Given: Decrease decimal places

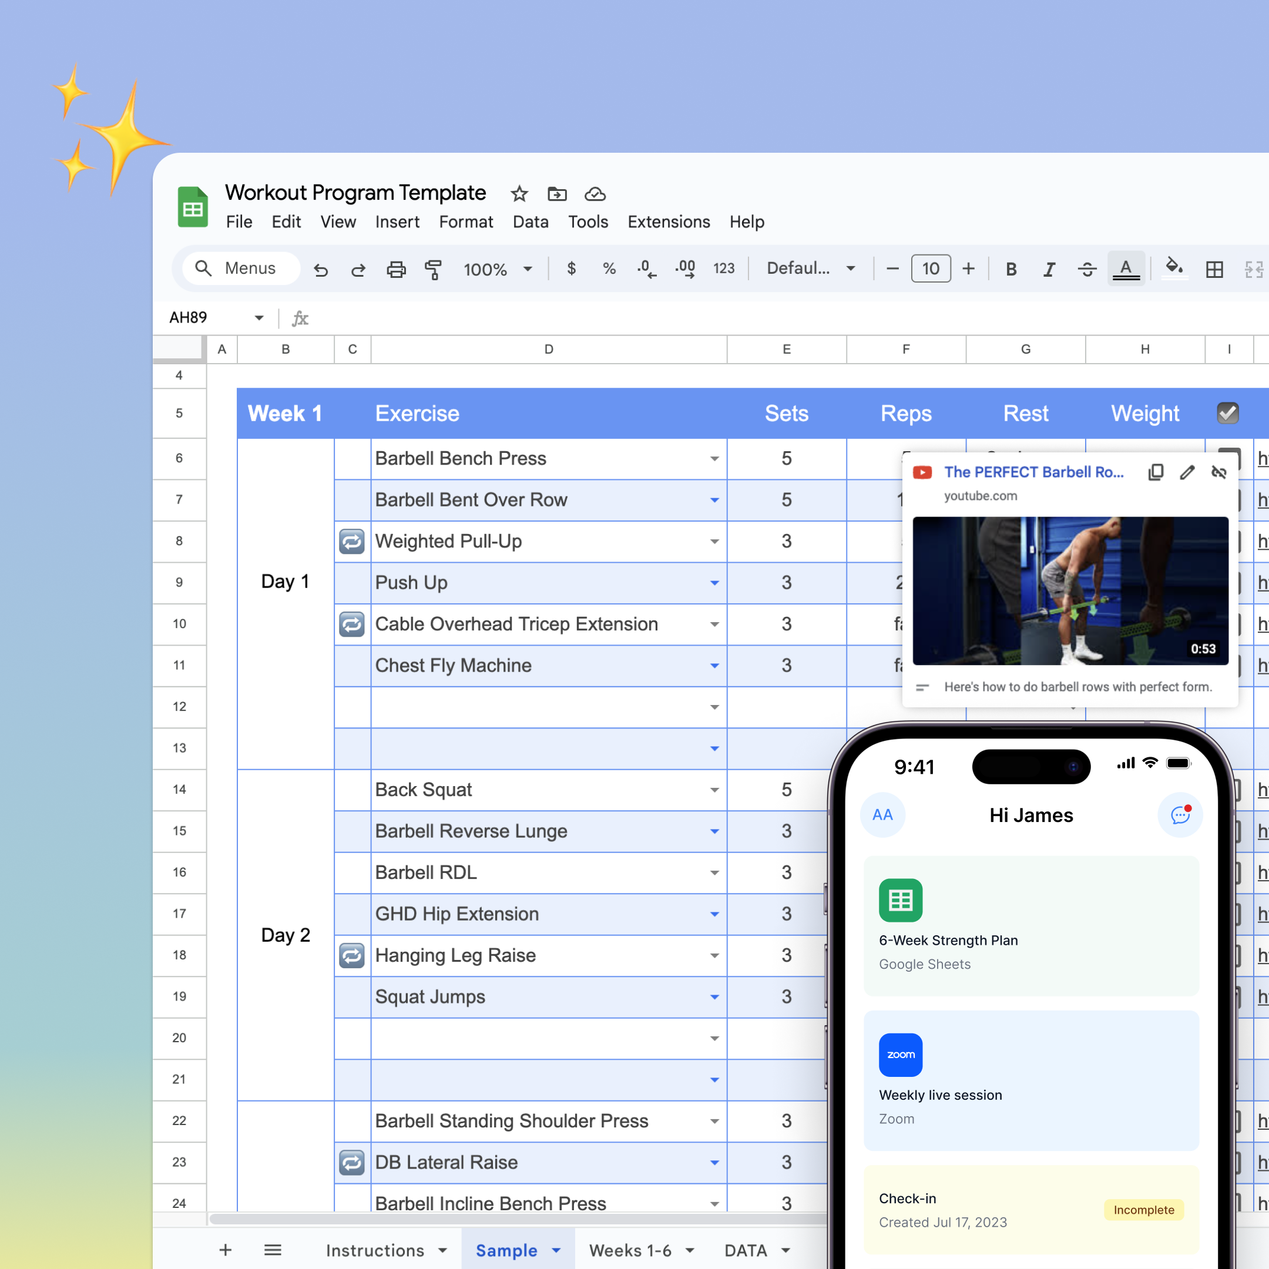Looking at the screenshot, I should click(646, 268).
